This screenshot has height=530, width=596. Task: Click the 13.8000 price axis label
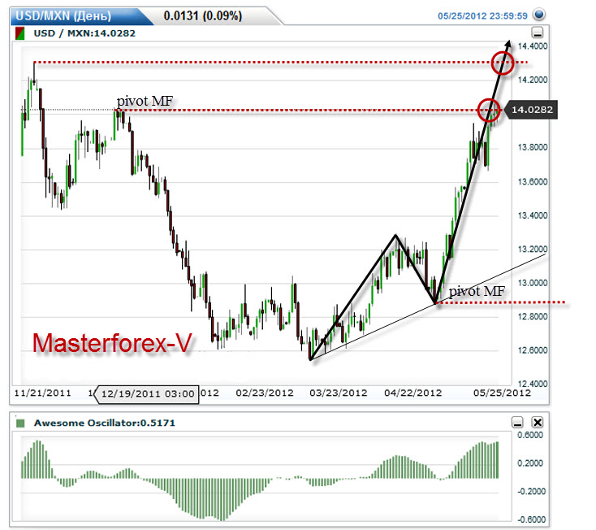533,147
